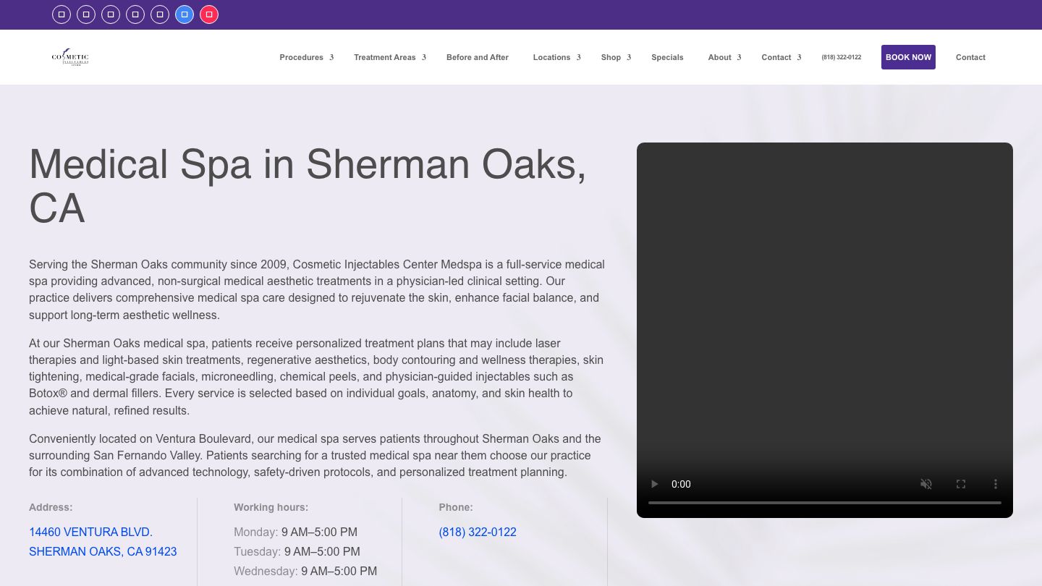
Task: Open the About dropdown menu
Action: [x=724, y=57]
